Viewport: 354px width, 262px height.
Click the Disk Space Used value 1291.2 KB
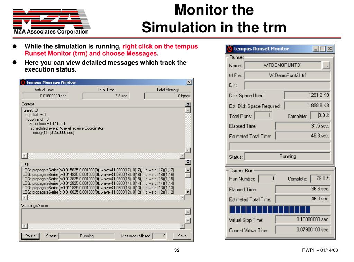307,95
